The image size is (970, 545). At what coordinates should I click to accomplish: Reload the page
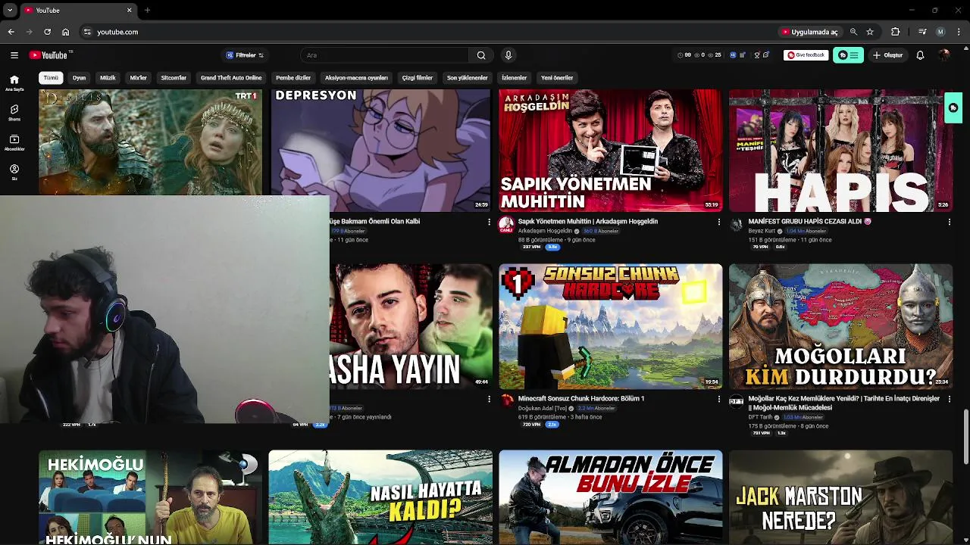pyautogui.click(x=47, y=32)
